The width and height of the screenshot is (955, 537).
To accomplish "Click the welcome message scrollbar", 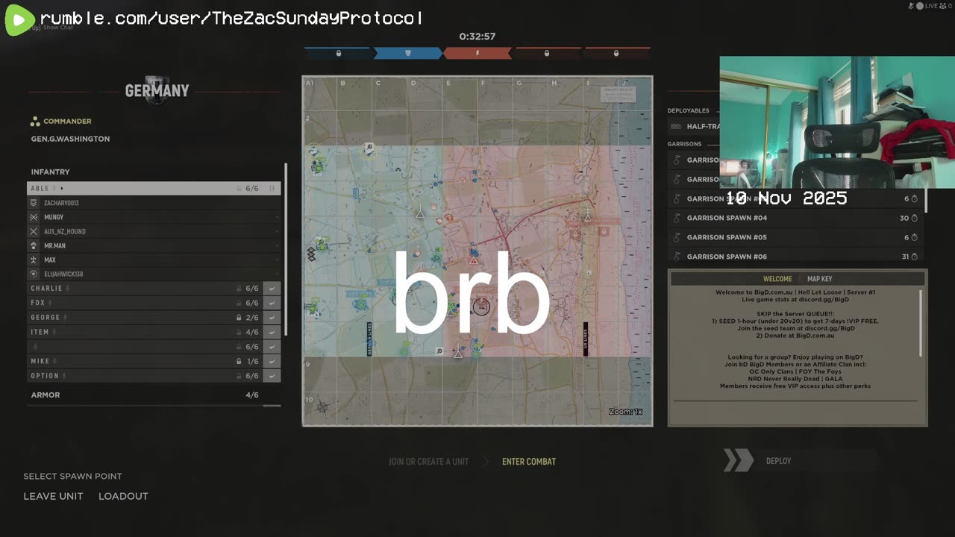I will pos(921,323).
